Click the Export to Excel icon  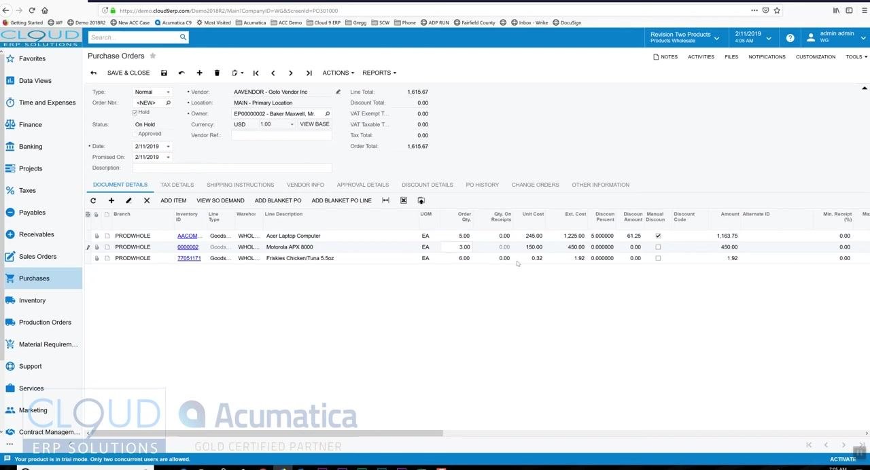click(x=403, y=200)
